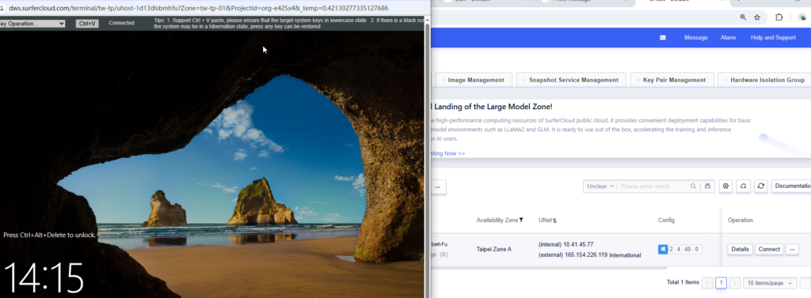Switch to the Image Management tab

coord(474,80)
